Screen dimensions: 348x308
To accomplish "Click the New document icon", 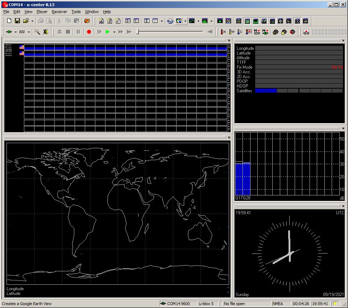I will [9, 21].
